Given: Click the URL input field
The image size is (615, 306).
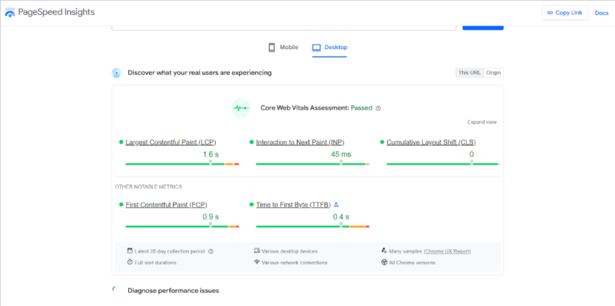Looking at the screenshot, I should click(x=284, y=28).
